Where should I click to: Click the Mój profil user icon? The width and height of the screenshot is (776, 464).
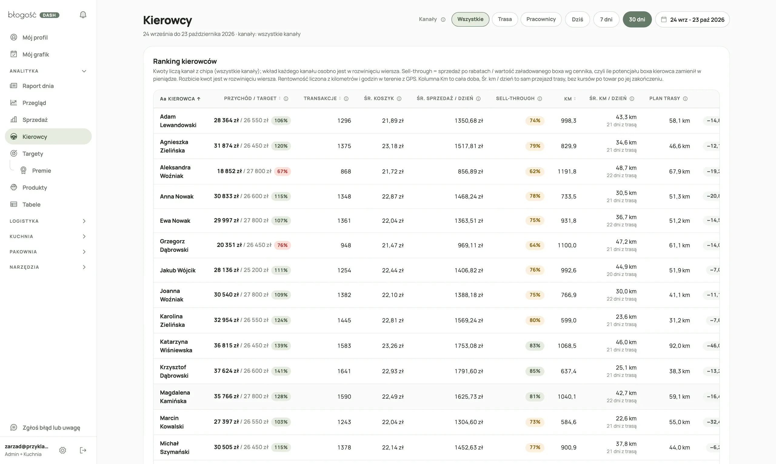pos(14,37)
